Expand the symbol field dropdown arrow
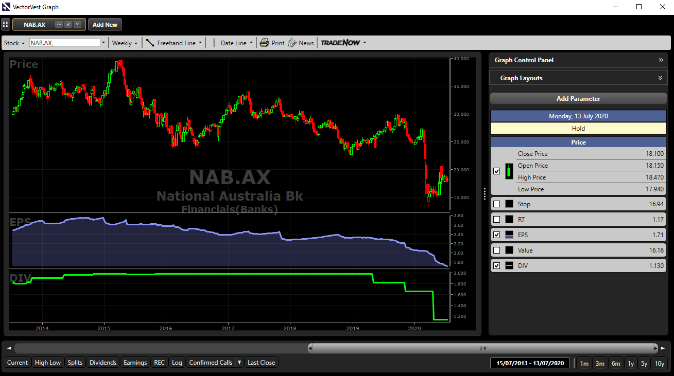Viewport: 674px width, 376px height. click(x=103, y=43)
